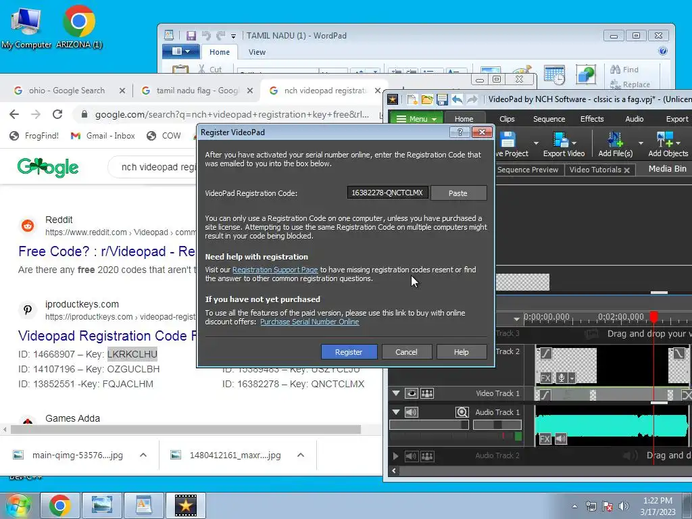Click the Video Track 1 group/link icon

click(x=427, y=393)
